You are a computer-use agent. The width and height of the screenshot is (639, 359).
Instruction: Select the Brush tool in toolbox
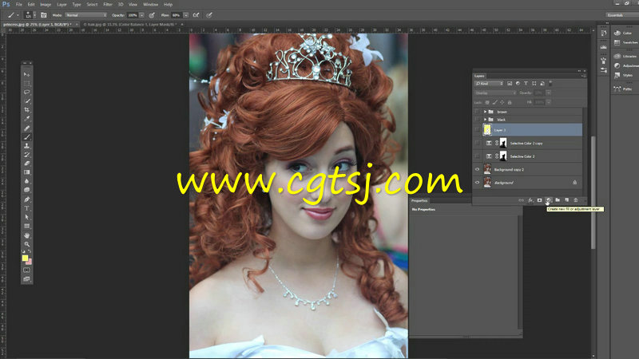pyautogui.click(x=26, y=137)
